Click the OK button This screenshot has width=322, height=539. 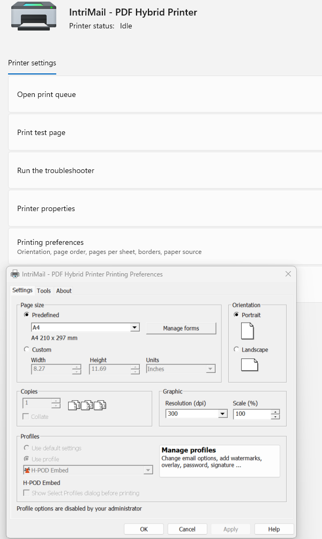(x=144, y=529)
